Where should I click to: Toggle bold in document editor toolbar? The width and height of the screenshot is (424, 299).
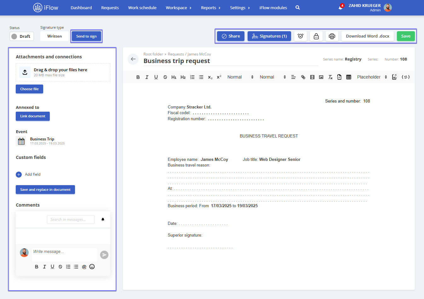(x=138, y=77)
